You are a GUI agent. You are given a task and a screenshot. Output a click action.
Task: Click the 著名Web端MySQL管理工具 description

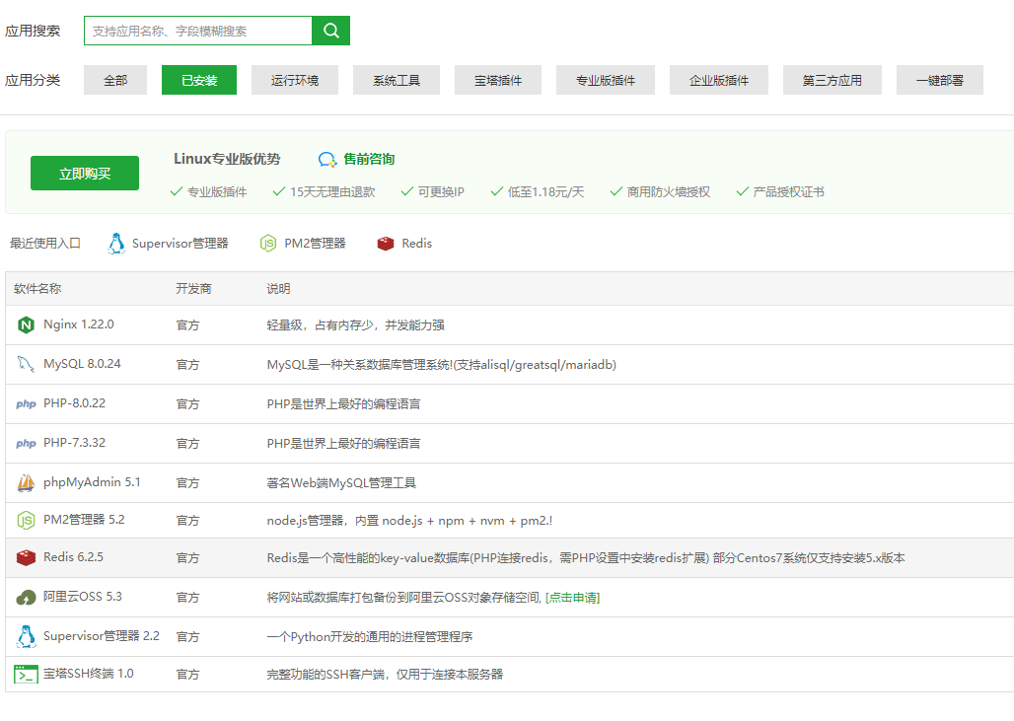[341, 483]
